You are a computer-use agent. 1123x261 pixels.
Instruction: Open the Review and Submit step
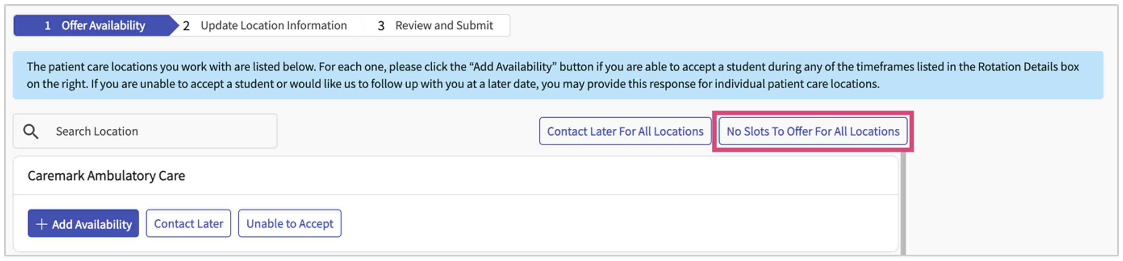435,25
